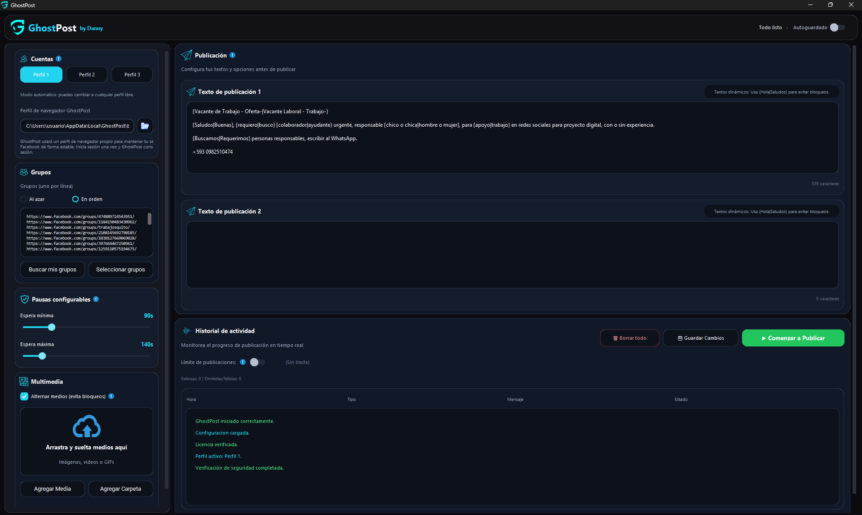The width and height of the screenshot is (862, 515).
Task: Click the Guardar Cambios button
Action: [x=700, y=338]
